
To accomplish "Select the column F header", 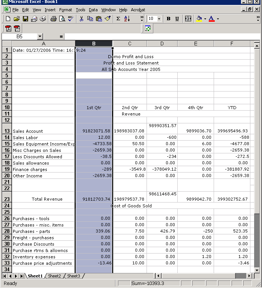I will pyautogui.click(x=232, y=44).
